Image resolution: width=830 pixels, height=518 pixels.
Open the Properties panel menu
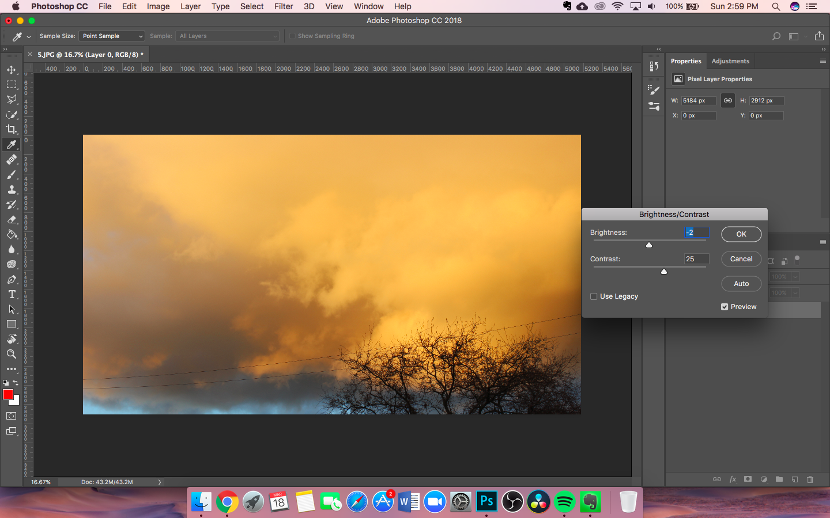823,61
